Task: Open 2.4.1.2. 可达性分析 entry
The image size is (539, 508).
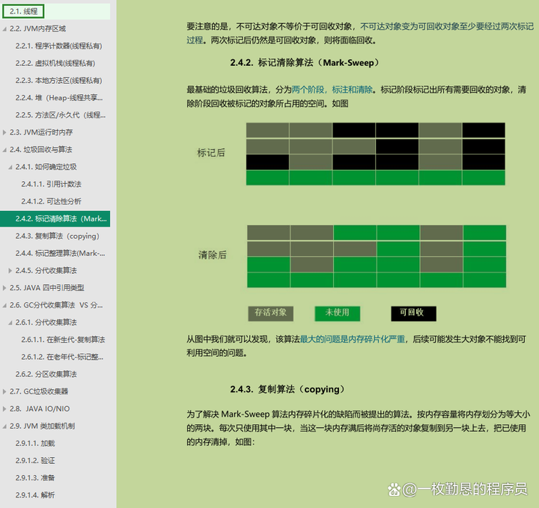Action: [x=51, y=201]
